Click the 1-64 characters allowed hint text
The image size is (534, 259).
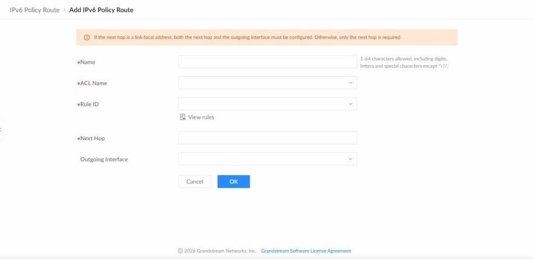tap(404, 63)
